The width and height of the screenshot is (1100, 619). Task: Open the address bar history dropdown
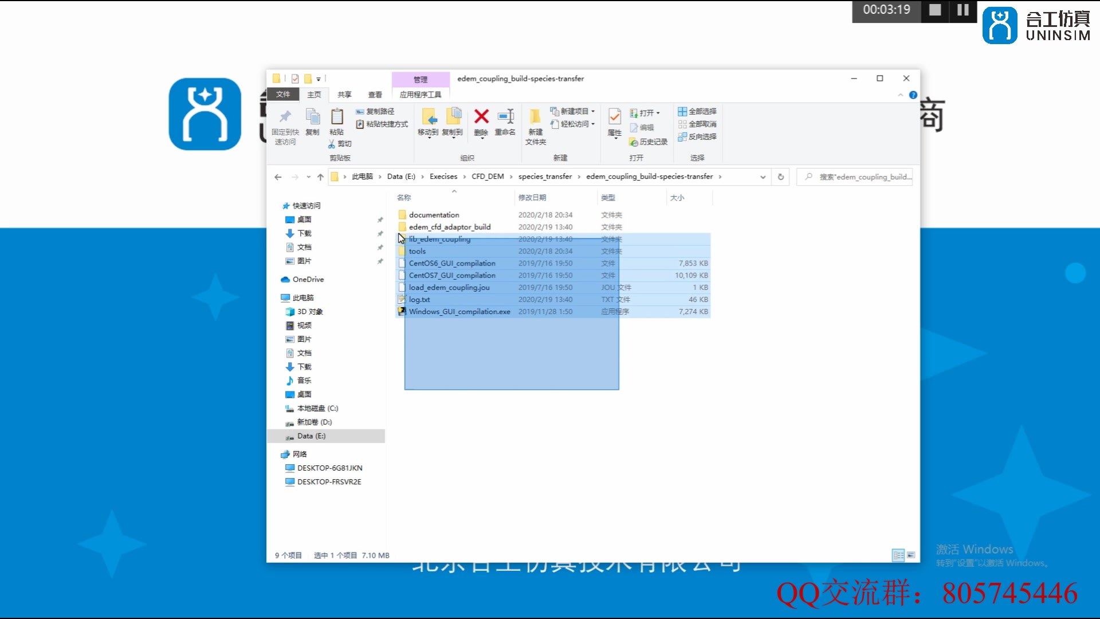(x=763, y=177)
